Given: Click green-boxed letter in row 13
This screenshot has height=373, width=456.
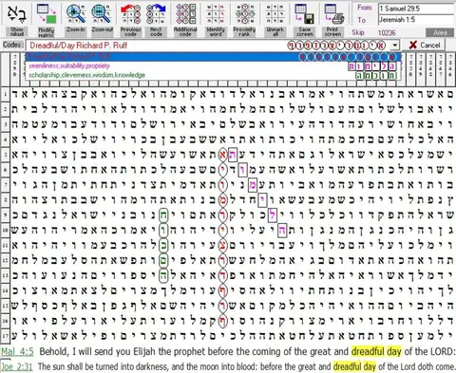Looking at the screenshot, I should (163, 276).
